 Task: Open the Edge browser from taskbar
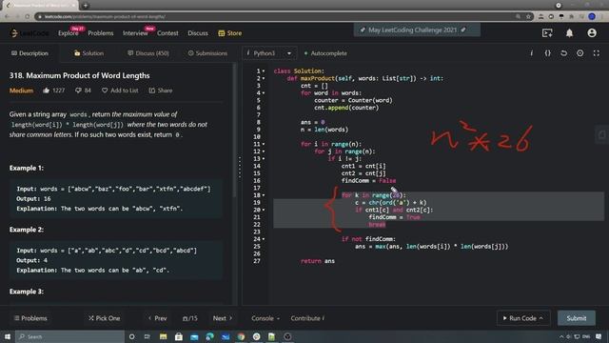209,336
